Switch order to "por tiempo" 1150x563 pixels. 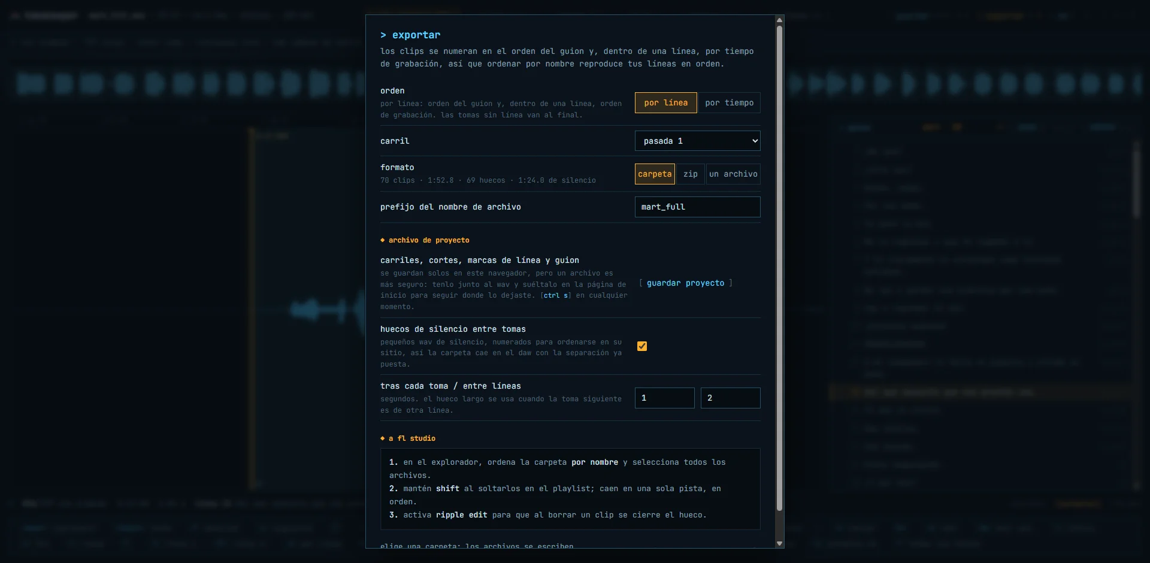730,103
